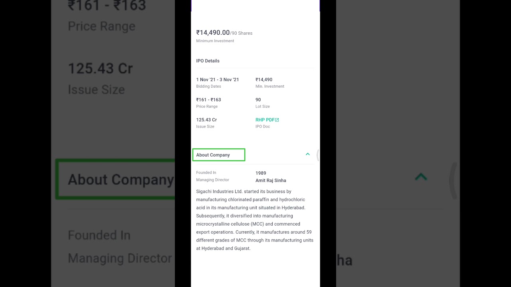Select the IPO Details heading

tap(208, 61)
